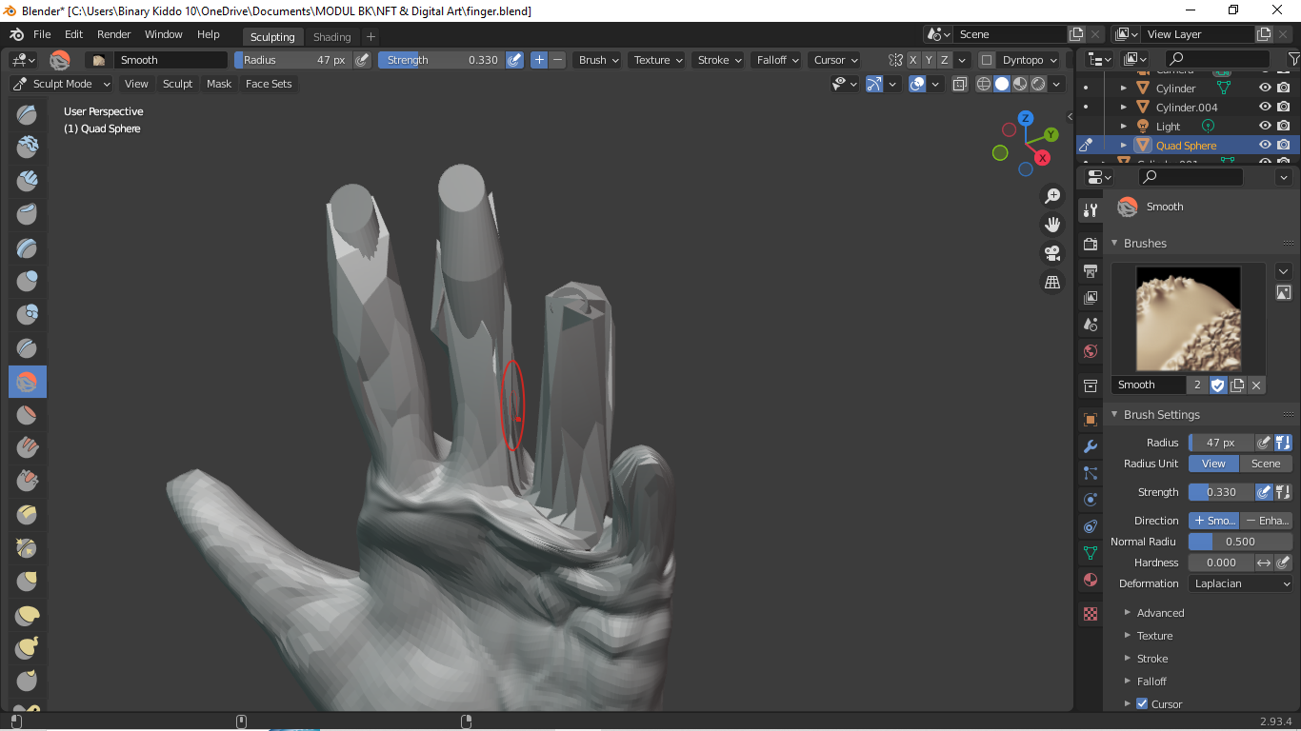This screenshot has height=731, width=1301.
Task: Open the Material properties tab icon
Action: tap(1091, 580)
